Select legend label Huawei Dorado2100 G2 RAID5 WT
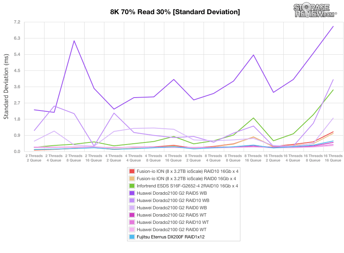This screenshot has width=344, height=253. (172, 215)
